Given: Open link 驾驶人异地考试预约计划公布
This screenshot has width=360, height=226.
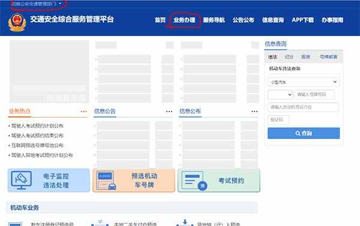Looking at the screenshot, I should 42,155.
